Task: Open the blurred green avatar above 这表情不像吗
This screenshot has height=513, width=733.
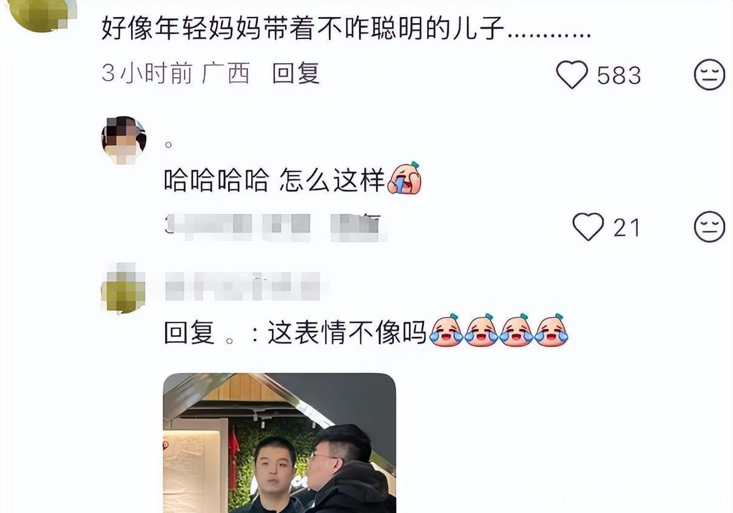Action: coord(124,288)
